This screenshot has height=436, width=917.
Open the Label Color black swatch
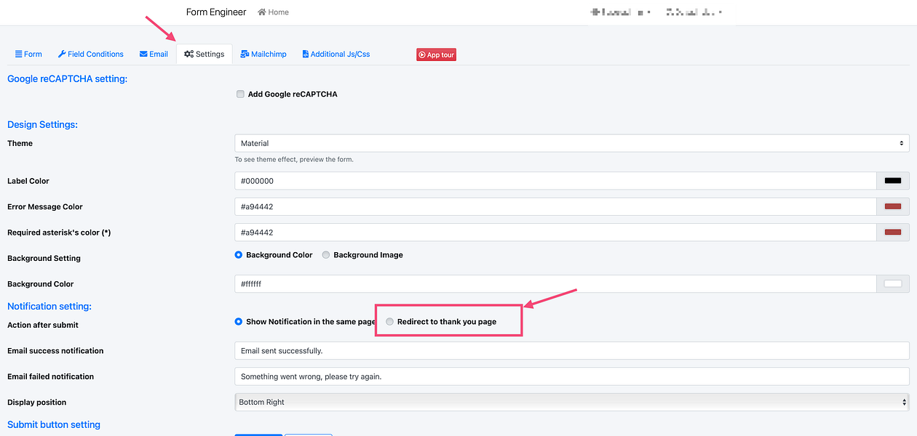coord(893,181)
